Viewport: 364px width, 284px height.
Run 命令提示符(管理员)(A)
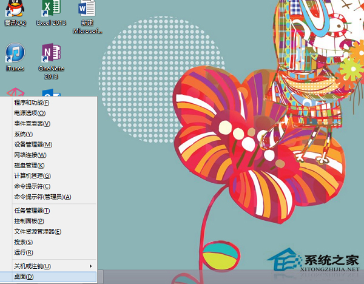coord(42,197)
